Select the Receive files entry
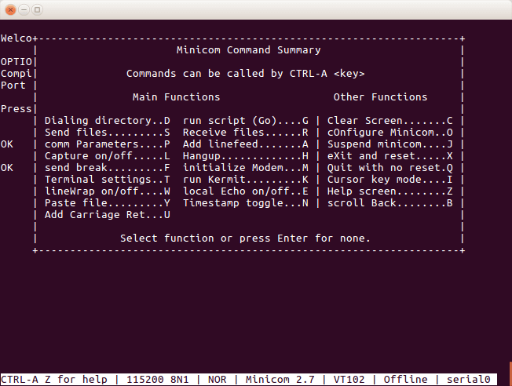 pyautogui.click(x=246, y=133)
